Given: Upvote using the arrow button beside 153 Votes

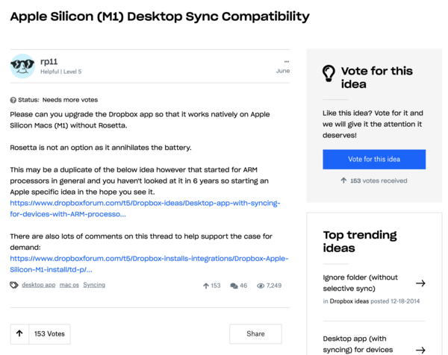Looking at the screenshot, I should tap(19, 334).
